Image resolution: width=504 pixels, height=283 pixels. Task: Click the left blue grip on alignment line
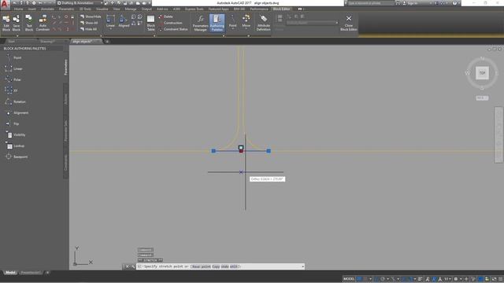[x=213, y=151]
